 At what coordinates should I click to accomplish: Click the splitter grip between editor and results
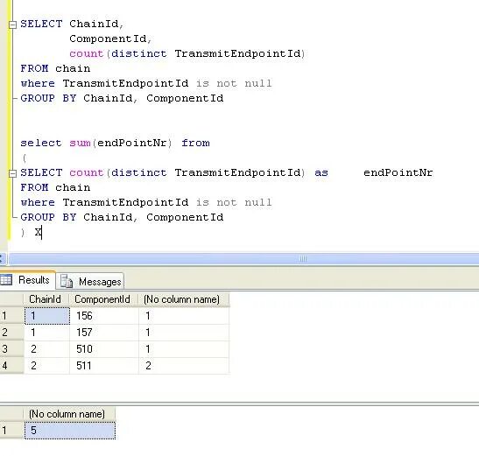[303, 259]
